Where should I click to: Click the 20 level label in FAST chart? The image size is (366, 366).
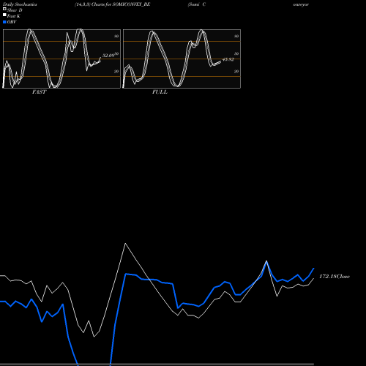click(x=116, y=71)
